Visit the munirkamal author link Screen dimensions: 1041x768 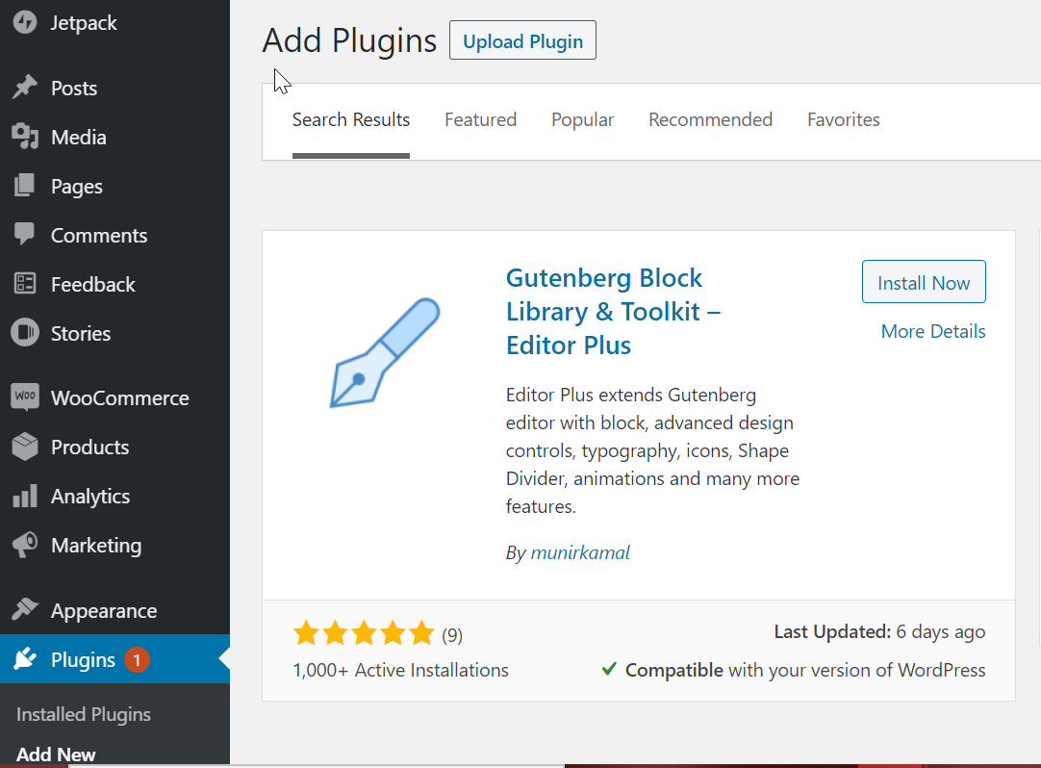click(580, 551)
